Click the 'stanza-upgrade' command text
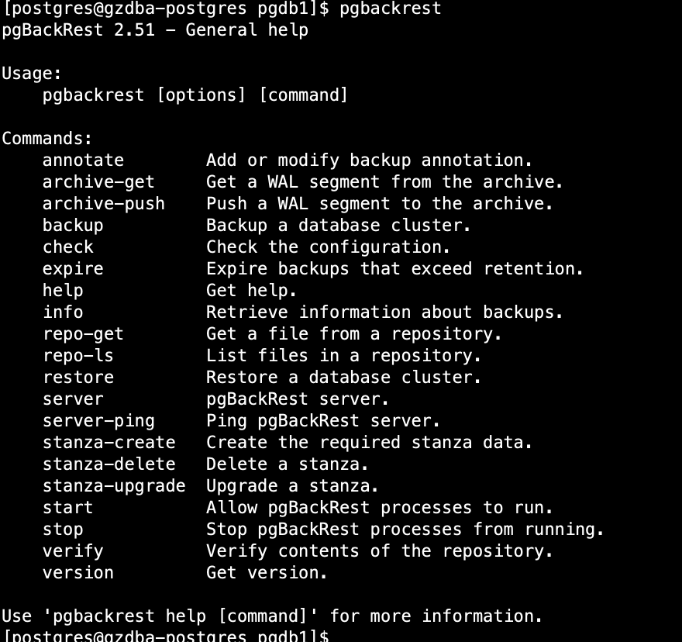682x642 pixels. pyautogui.click(x=114, y=486)
